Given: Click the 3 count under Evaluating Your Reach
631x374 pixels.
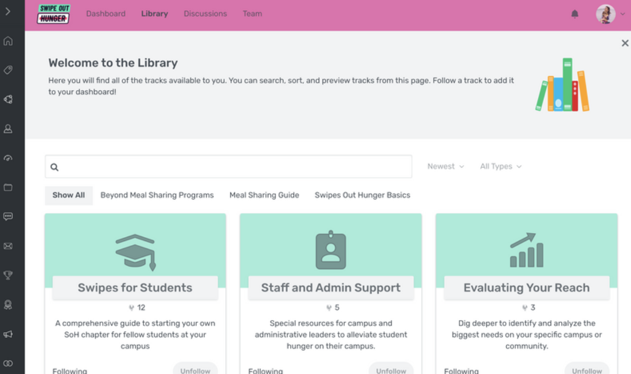Looking at the screenshot, I should click(x=533, y=307).
